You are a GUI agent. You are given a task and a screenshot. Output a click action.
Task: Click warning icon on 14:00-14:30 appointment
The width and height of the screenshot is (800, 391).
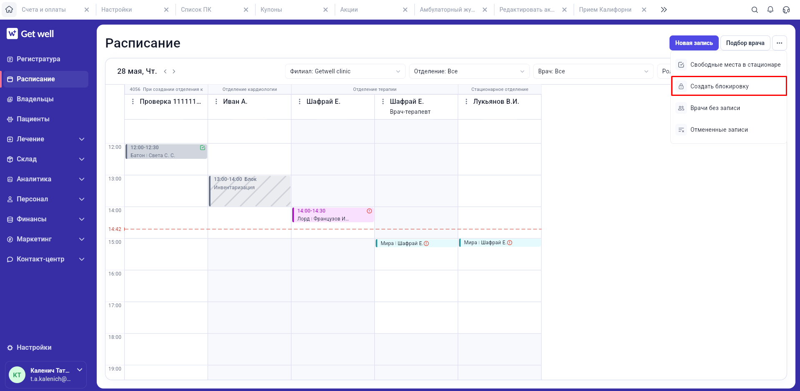[x=369, y=211]
